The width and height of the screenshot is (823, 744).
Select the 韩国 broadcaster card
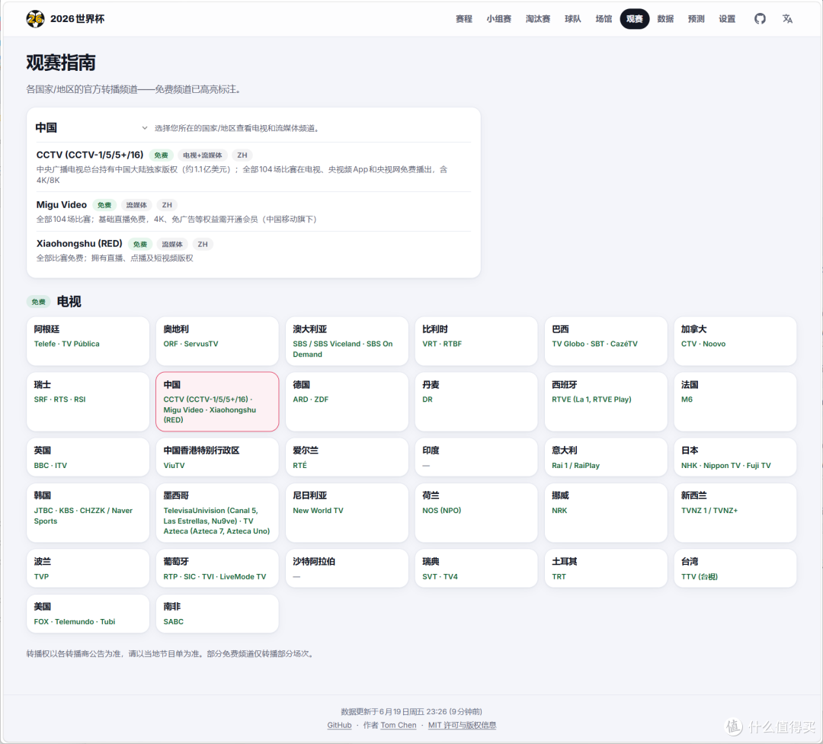88,513
